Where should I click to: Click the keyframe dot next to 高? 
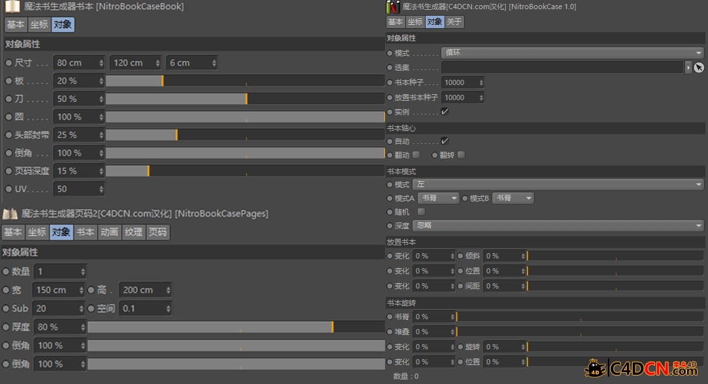[x=92, y=290]
